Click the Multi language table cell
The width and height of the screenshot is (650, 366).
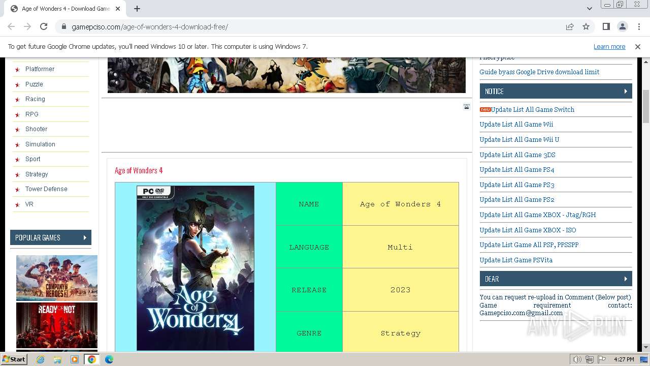401,247
